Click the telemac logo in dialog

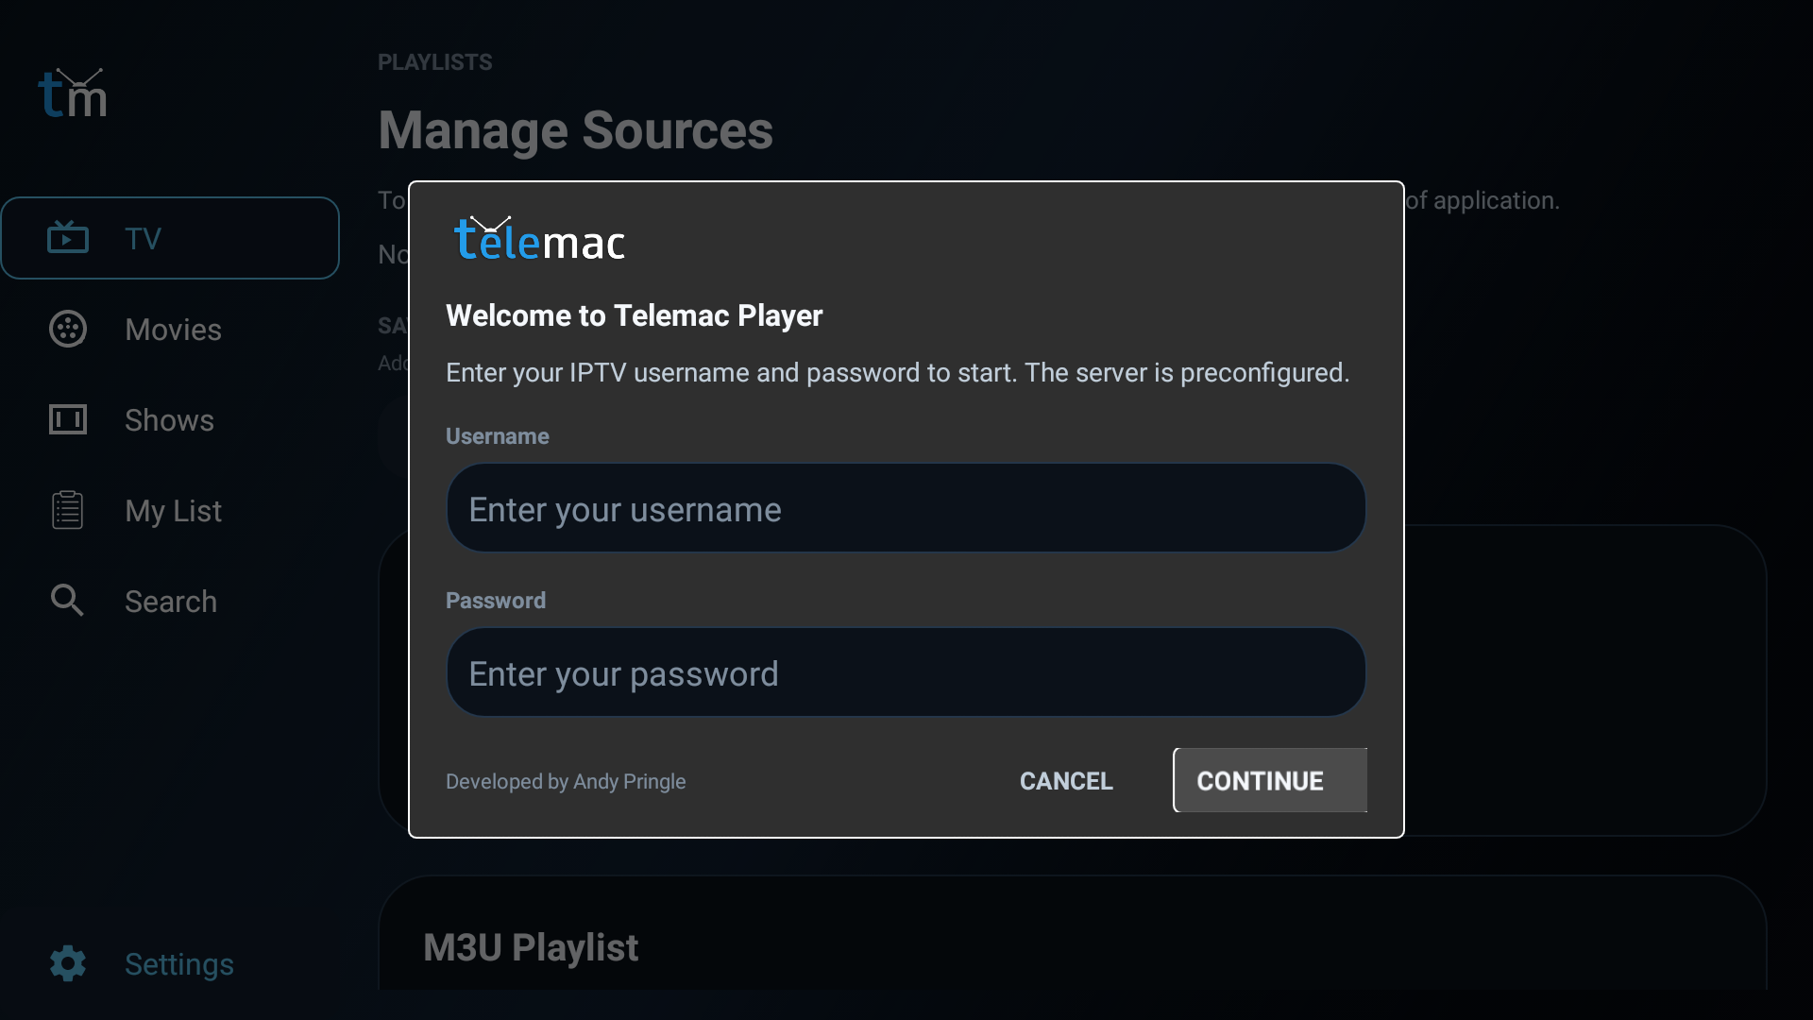click(x=539, y=240)
